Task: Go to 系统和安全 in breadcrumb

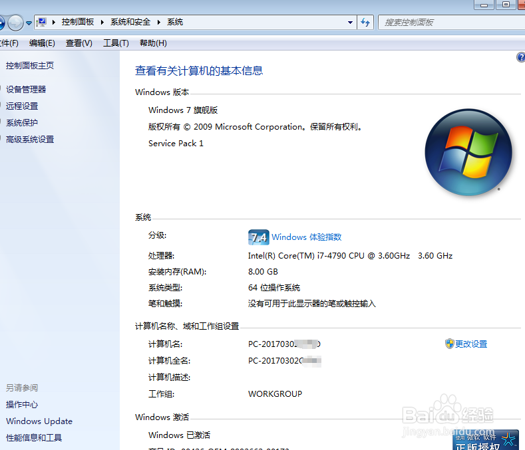Action: coord(130,22)
